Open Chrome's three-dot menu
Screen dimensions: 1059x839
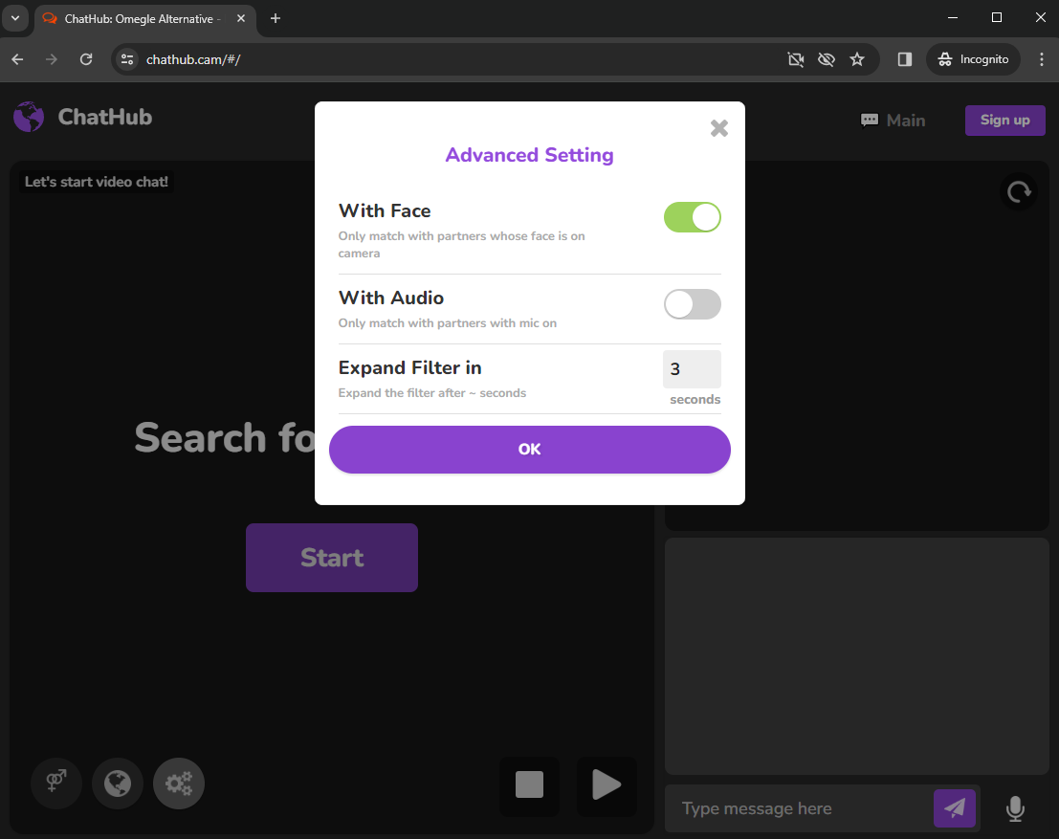1042,59
